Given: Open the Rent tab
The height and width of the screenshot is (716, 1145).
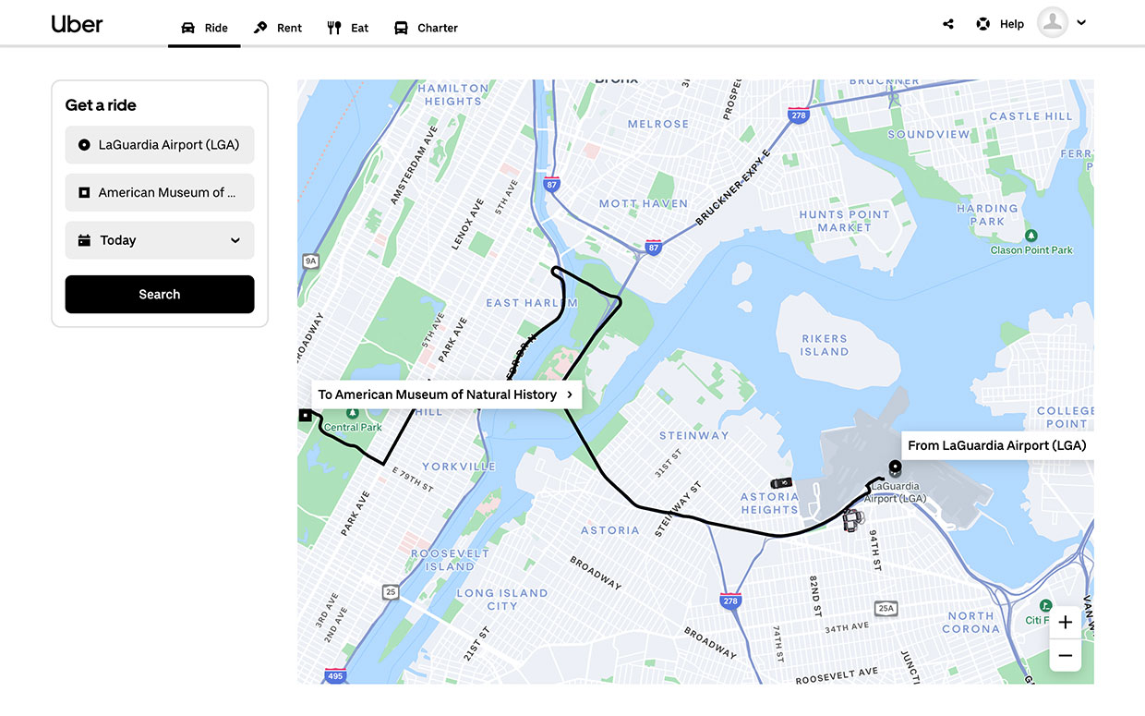Looking at the screenshot, I should [278, 28].
